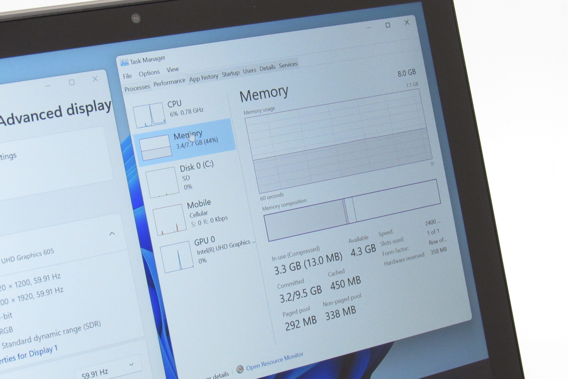This screenshot has height=379, width=568.
Task: Close the Task Manager window
Action: tap(407, 22)
